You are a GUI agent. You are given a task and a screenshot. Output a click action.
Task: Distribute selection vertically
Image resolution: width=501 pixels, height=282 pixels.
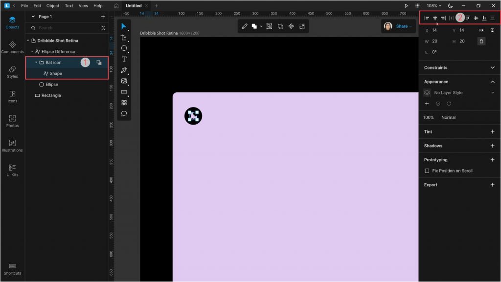493,18
